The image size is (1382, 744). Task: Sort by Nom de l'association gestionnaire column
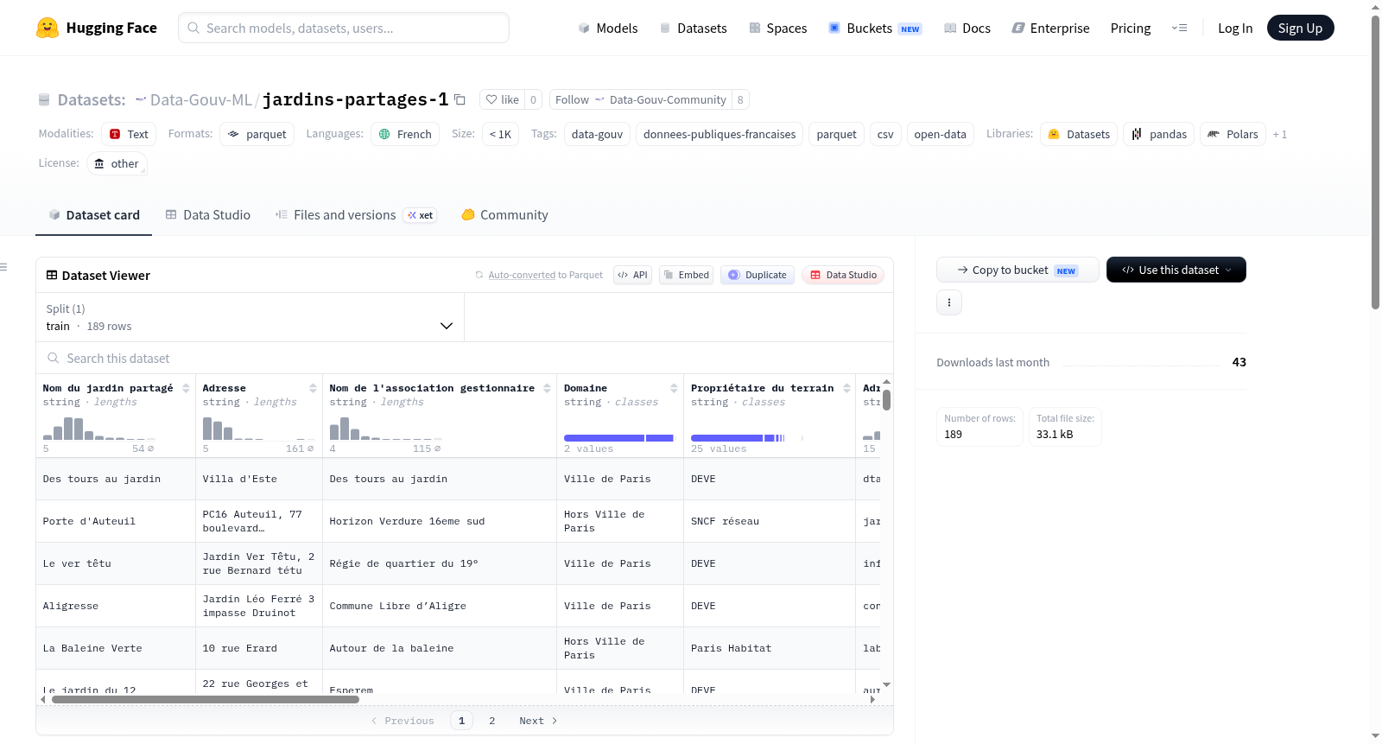point(547,389)
